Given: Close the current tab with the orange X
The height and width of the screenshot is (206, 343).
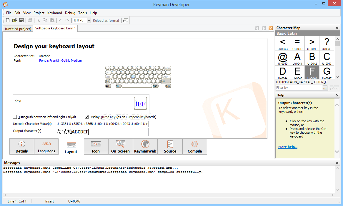Looking at the screenshot, I should [271, 28].
